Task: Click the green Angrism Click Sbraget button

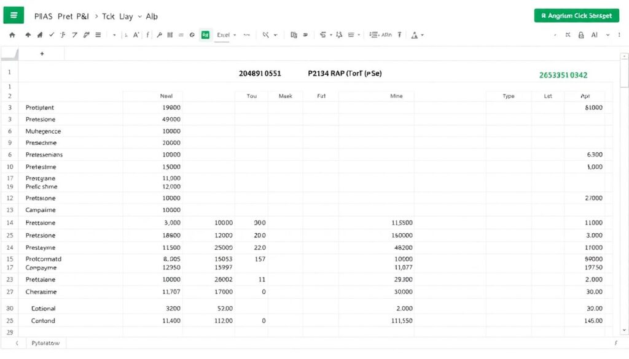Action: (576, 16)
